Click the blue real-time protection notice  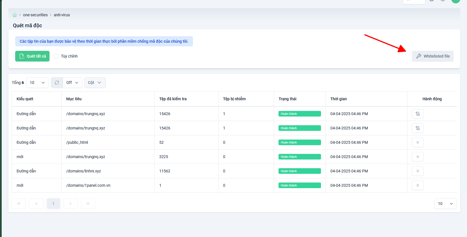(104, 41)
